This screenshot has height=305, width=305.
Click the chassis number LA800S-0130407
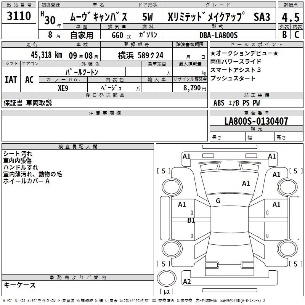(256, 122)
